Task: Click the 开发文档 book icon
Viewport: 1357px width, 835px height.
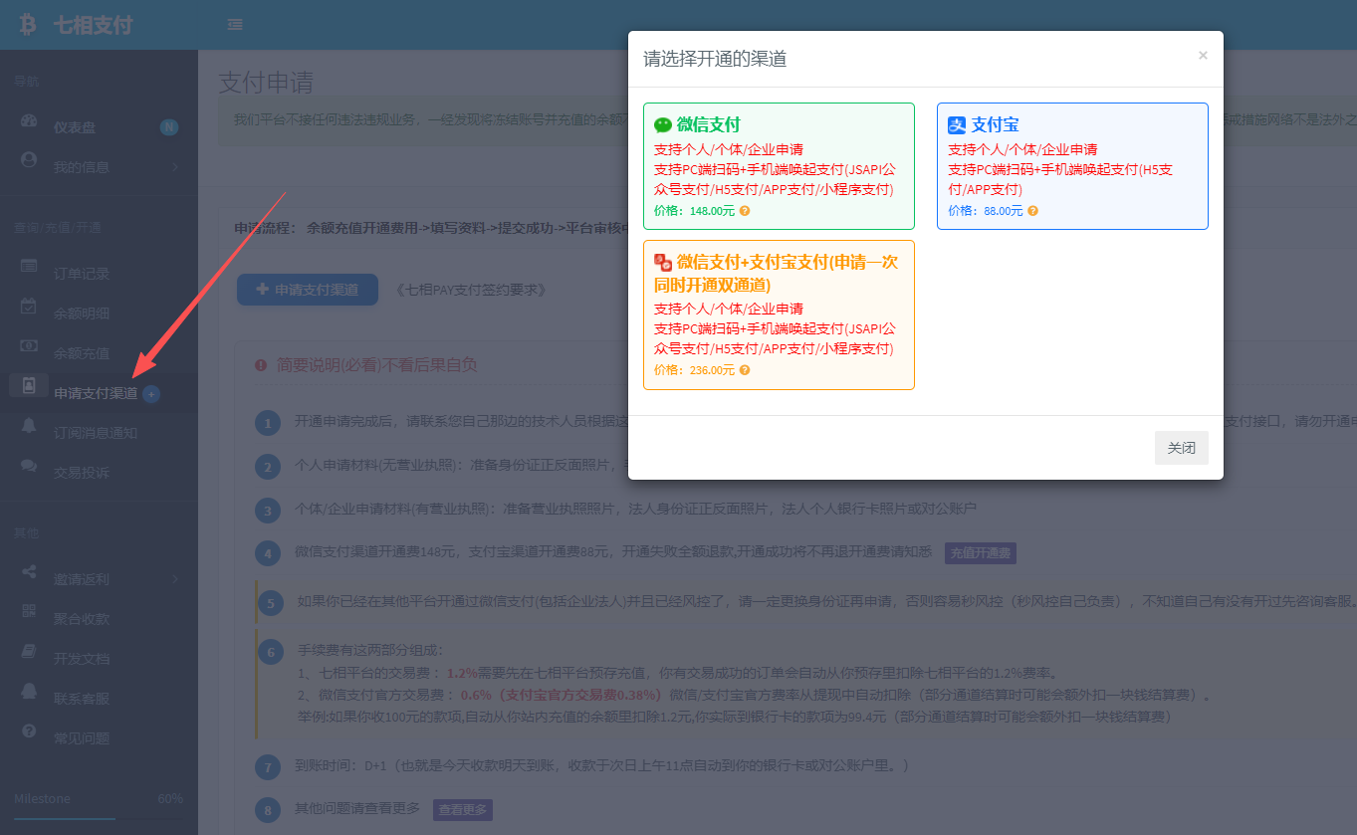Action: coord(29,652)
